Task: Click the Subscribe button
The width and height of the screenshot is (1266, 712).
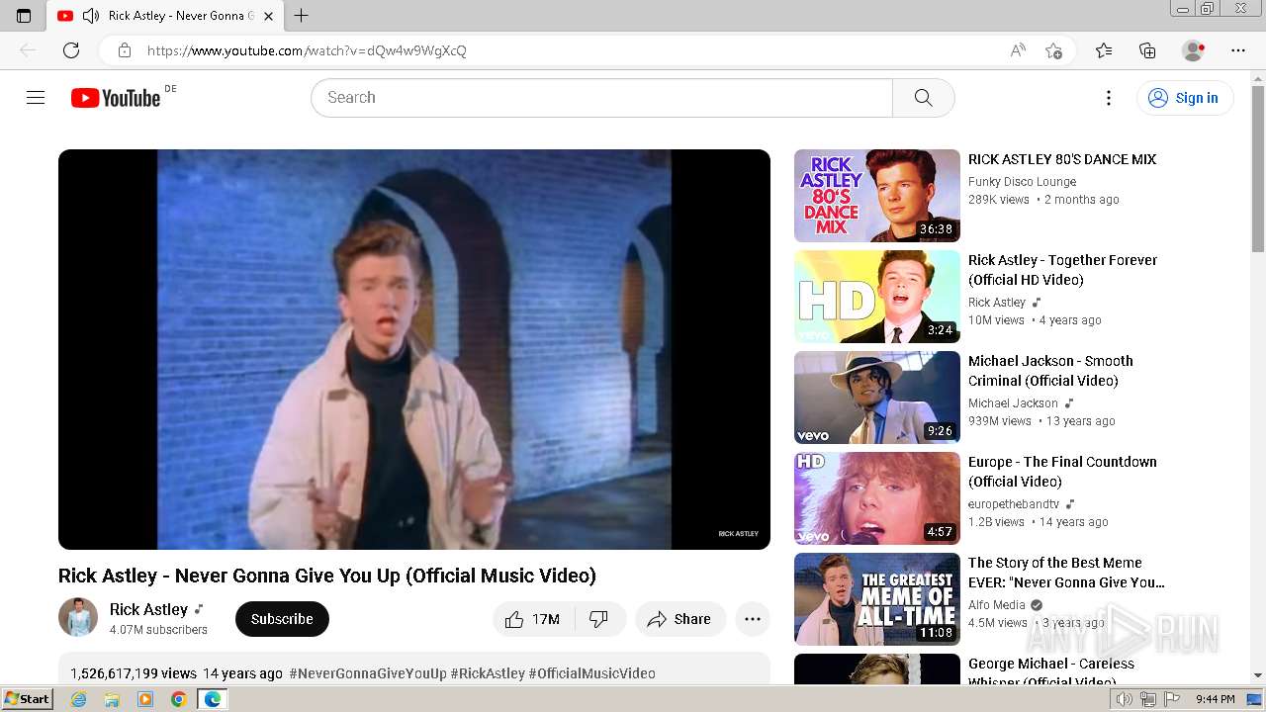Action: point(282,619)
